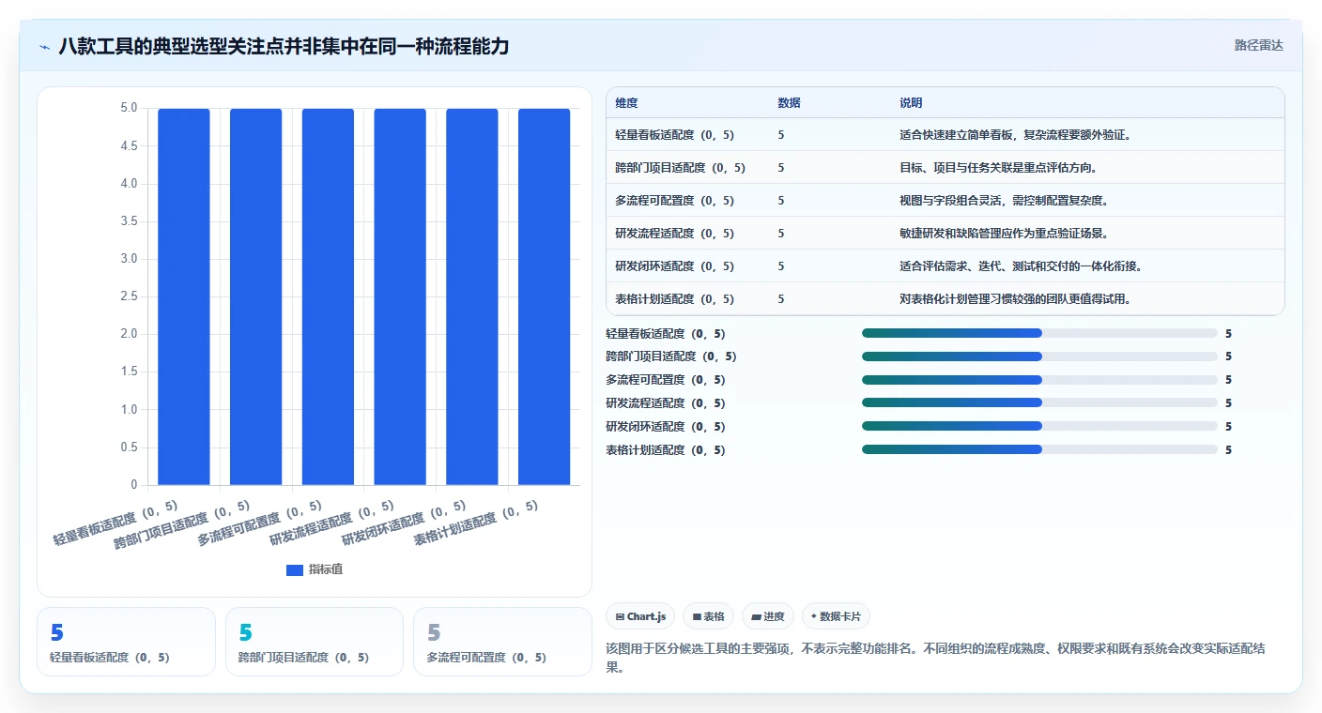
Task: Click description 目标、项目与任务关联是重点评估方向
Action: click(998, 168)
